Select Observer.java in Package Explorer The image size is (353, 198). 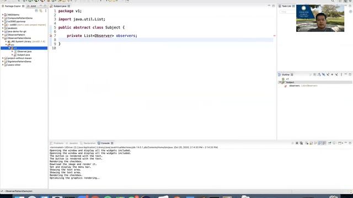point(24,51)
